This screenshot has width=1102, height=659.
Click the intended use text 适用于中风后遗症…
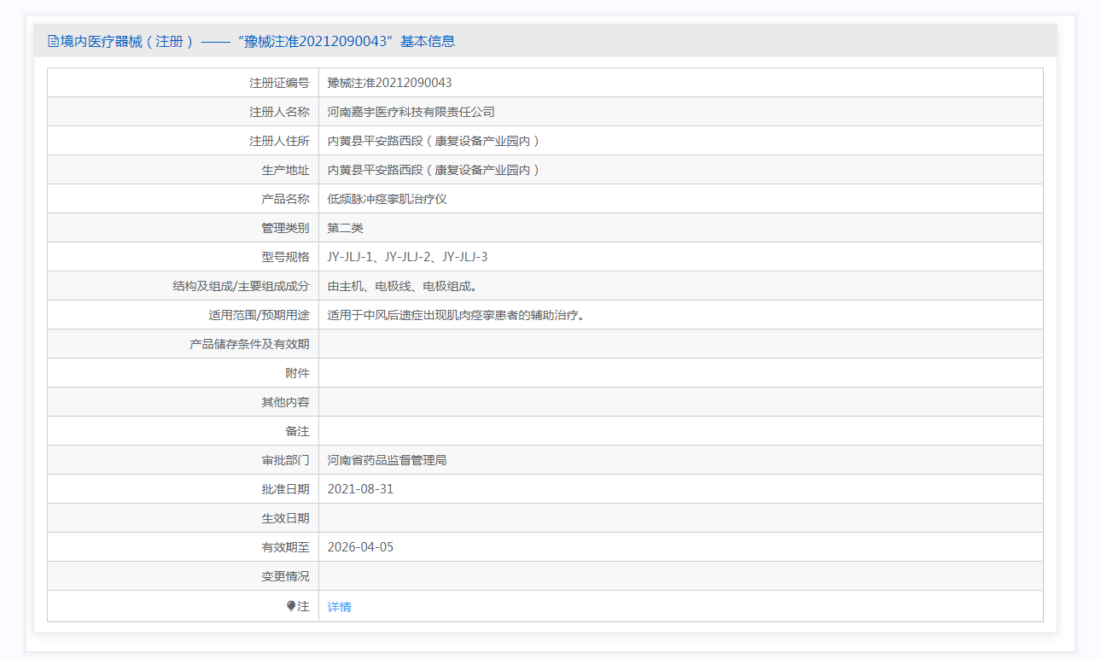point(455,315)
